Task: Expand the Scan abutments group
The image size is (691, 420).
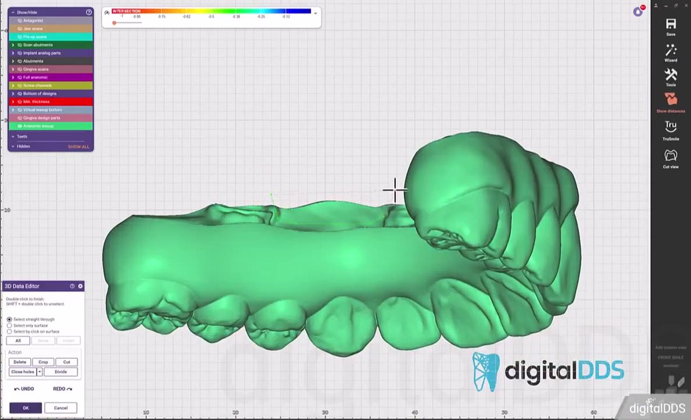Action: pyautogui.click(x=13, y=45)
